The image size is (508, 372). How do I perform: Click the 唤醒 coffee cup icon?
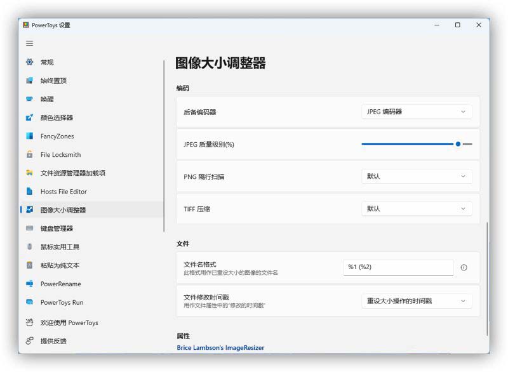(29, 99)
